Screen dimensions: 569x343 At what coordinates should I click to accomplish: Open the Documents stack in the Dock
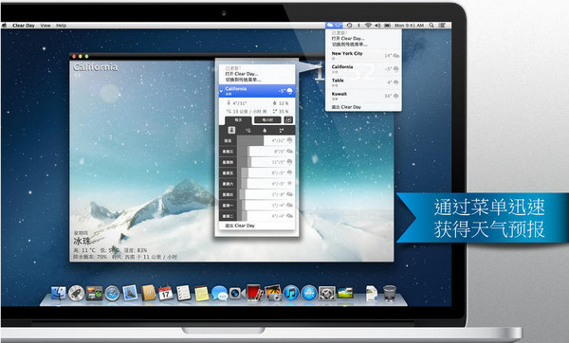click(372, 294)
